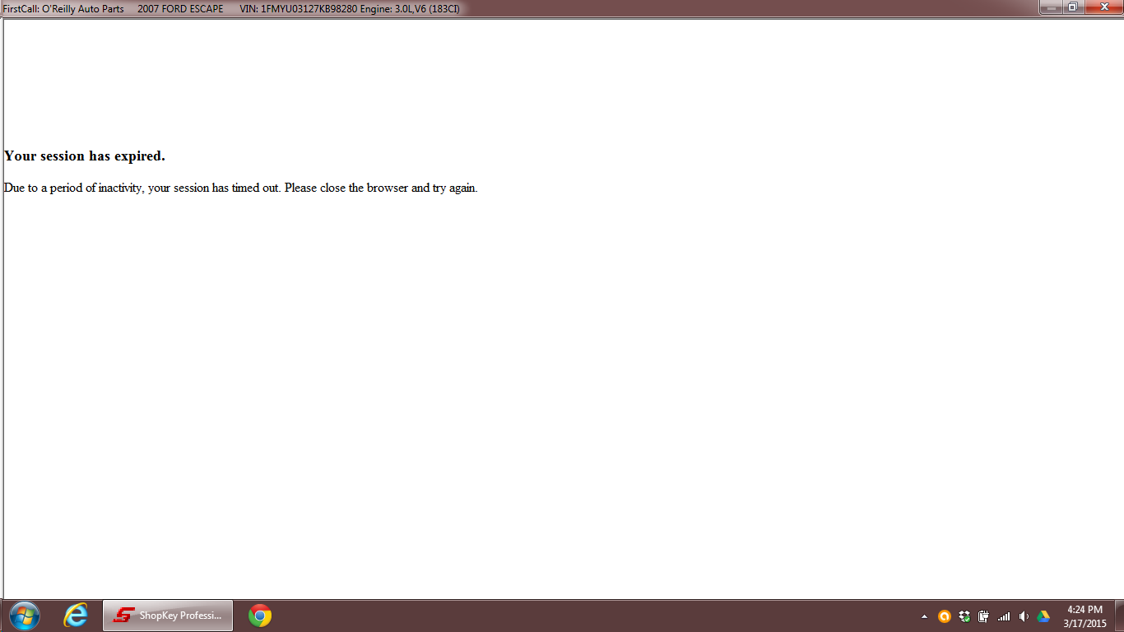
Task: Select the ShopKey Professional taskbar button
Action: coord(168,616)
